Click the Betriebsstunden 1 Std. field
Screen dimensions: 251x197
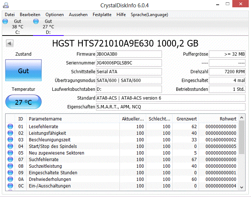[227, 89]
